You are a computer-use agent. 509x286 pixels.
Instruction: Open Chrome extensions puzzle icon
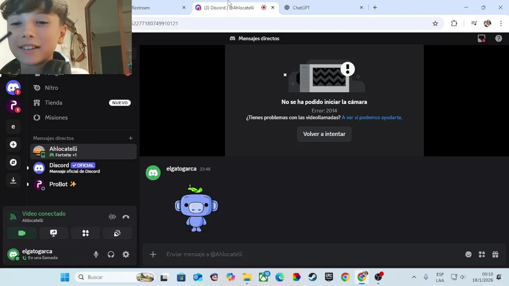pyautogui.click(x=454, y=23)
